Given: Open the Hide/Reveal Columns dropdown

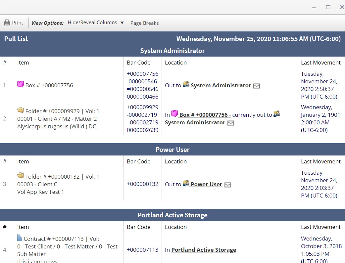Looking at the screenshot, I should tap(96, 22).
